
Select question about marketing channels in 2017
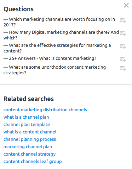[x=59, y=22]
